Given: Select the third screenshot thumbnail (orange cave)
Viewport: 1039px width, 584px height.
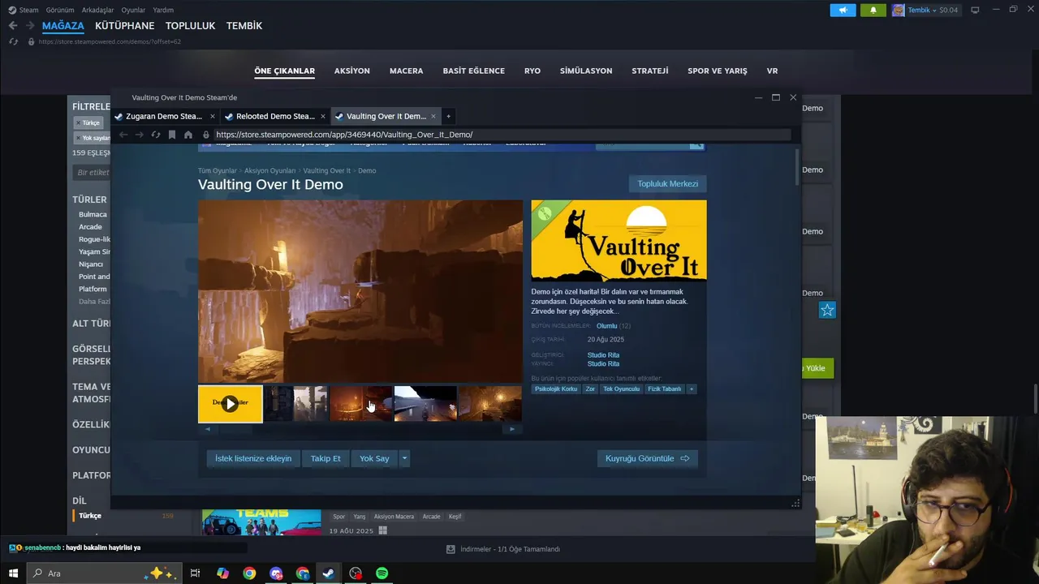Looking at the screenshot, I should click(x=360, y=404).
